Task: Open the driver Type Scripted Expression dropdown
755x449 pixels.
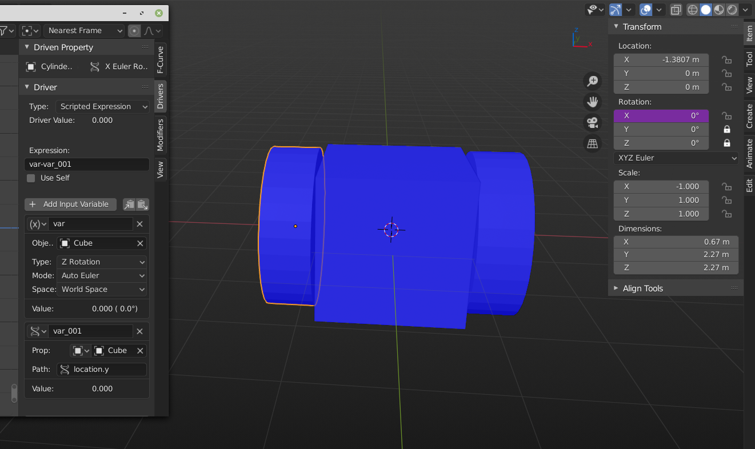Action: [103, 106]
